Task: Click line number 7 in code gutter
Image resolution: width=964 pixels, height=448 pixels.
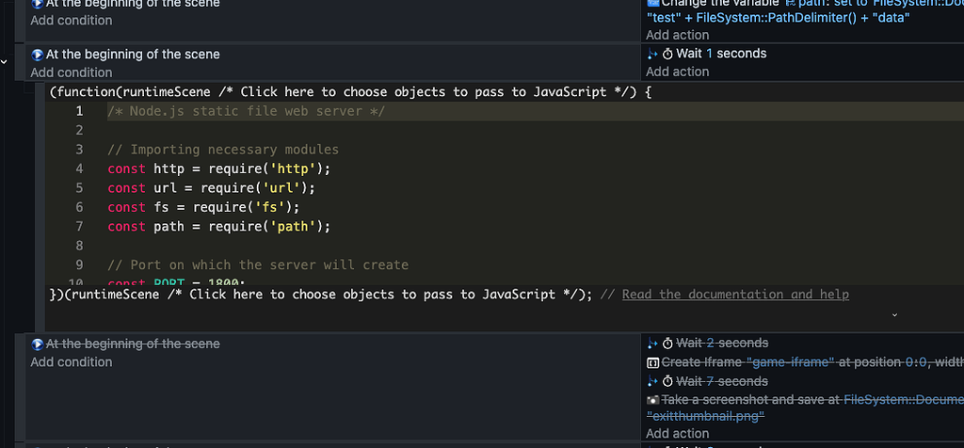Action: pos(79,226)
